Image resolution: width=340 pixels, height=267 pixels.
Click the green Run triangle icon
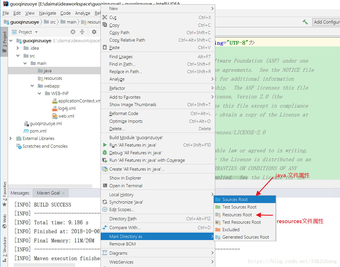tap(105, 145)
